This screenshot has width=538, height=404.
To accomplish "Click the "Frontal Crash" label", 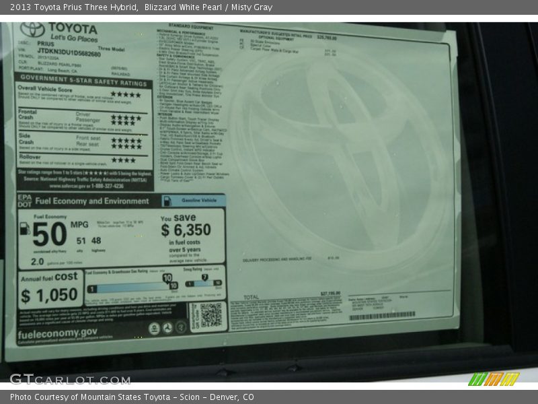I will tap(27, 114).
